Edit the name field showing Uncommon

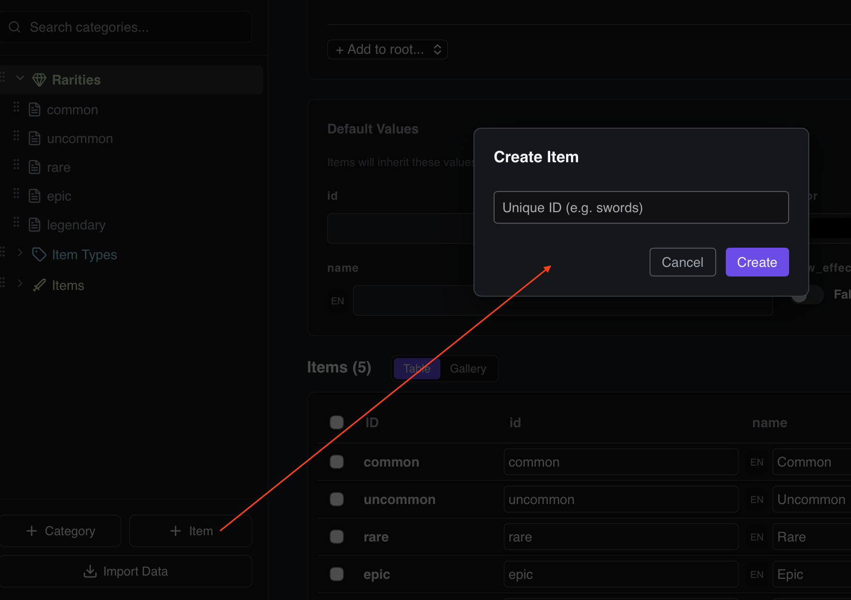pyautogui.click(x=812, y=499)
